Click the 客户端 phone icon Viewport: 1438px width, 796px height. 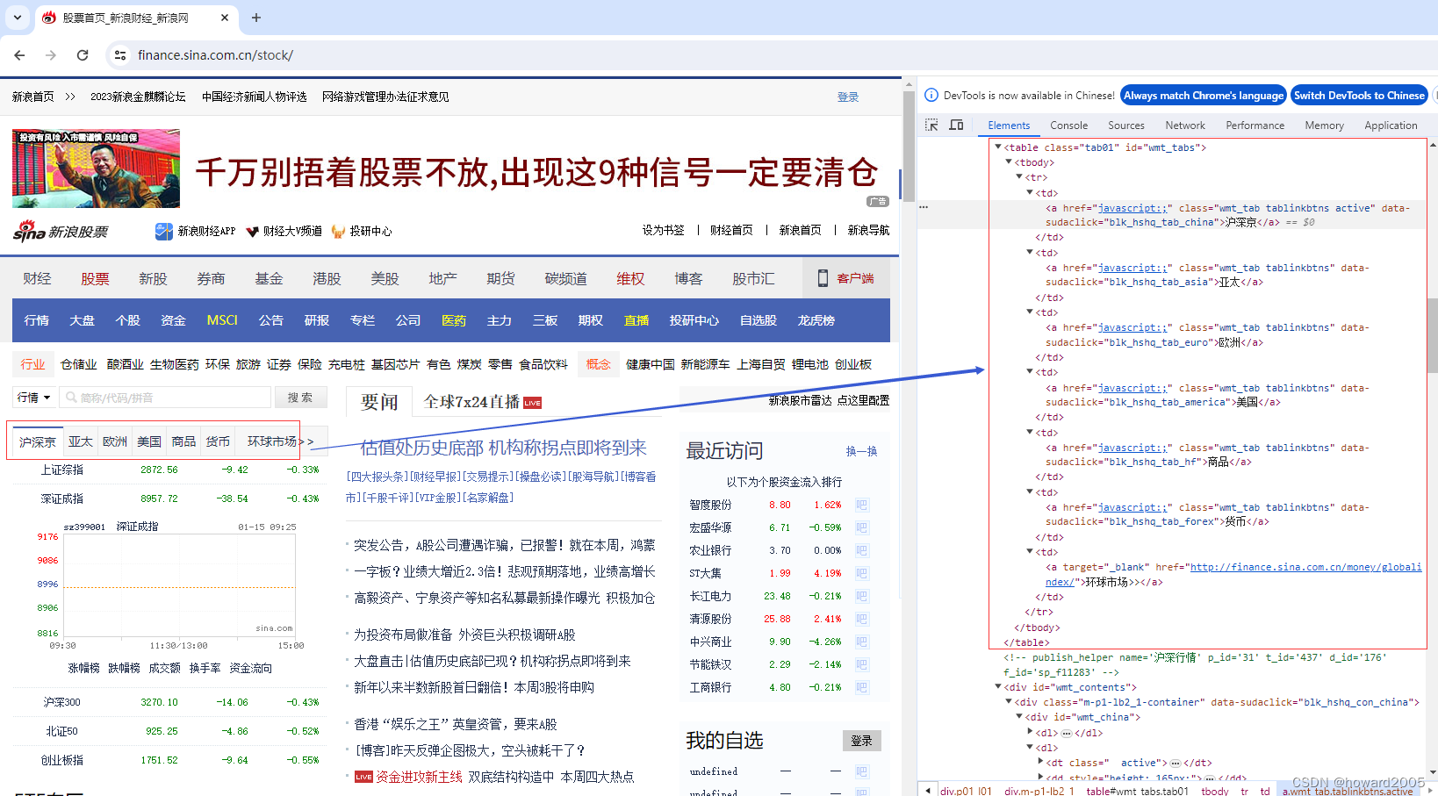[823, 278]
